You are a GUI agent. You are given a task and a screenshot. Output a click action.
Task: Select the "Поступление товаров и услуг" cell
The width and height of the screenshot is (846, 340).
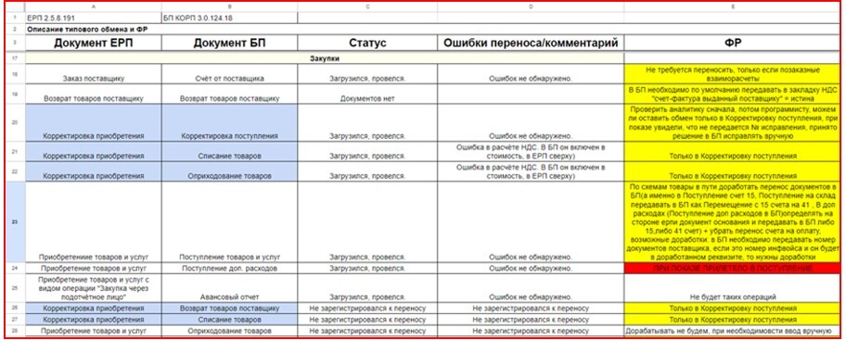[229, 222]
